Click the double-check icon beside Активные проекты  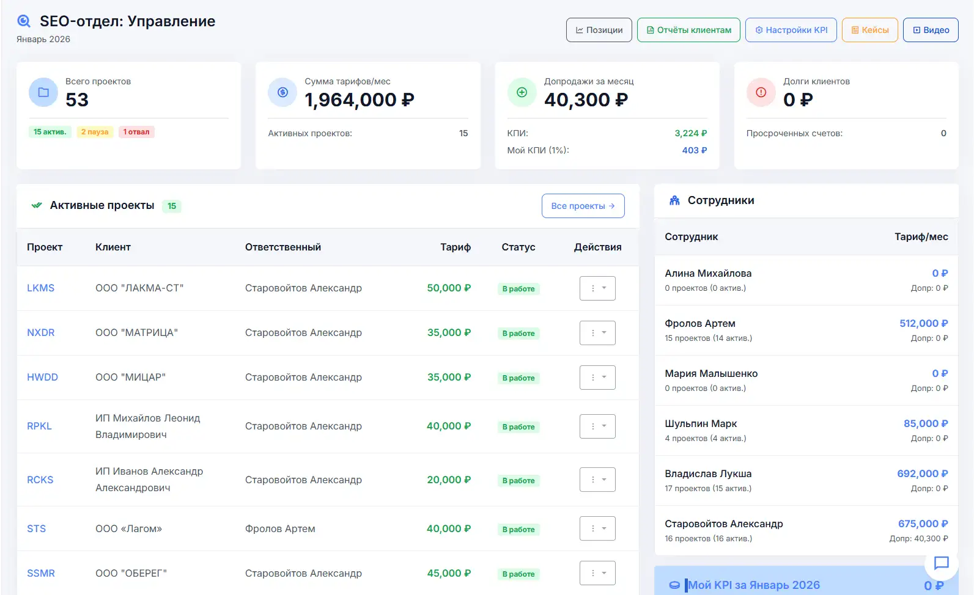(x=37, y=205)
